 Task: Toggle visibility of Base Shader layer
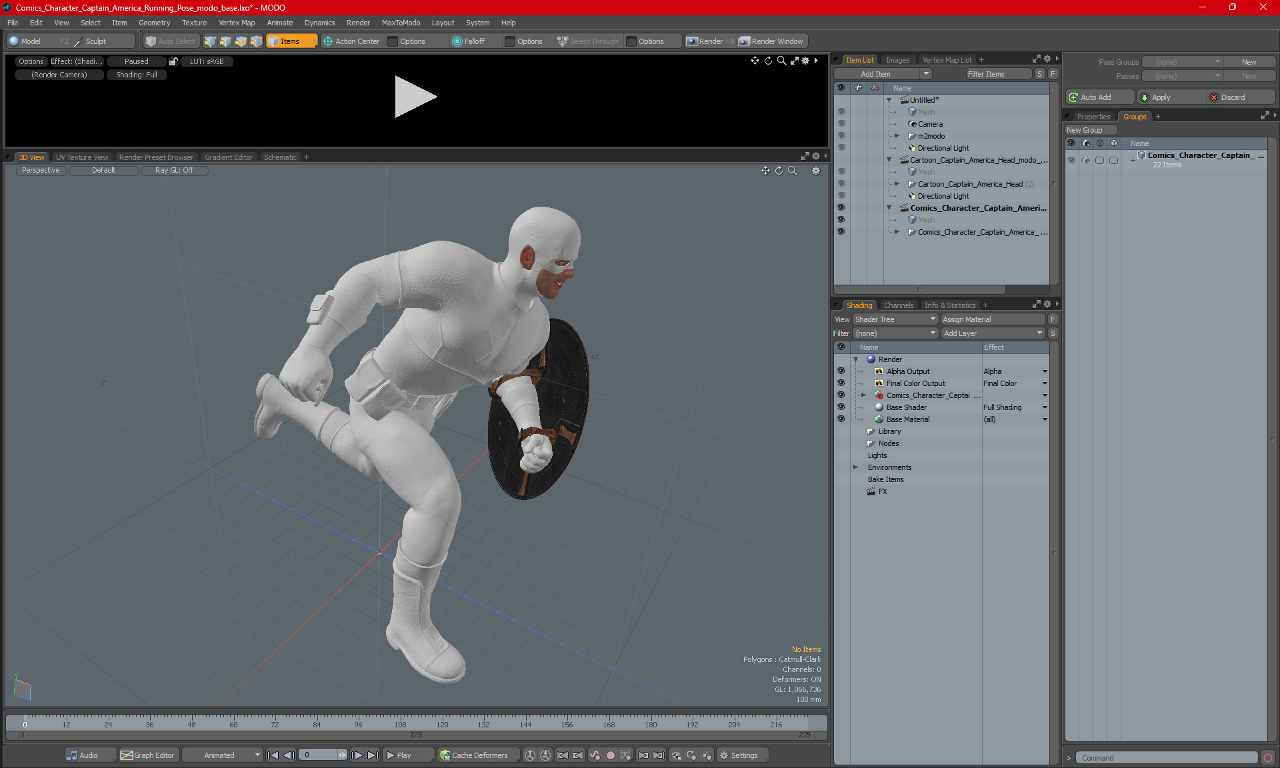click(x=841, y=407)
